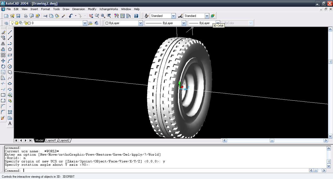Screen dimensions: 333x179
Task: Select the Offset tool
Action: 3,49
